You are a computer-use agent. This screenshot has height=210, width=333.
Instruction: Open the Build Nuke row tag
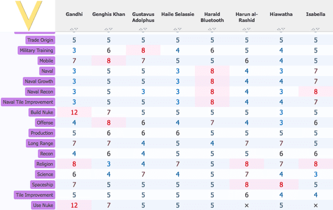pos(42,112)
